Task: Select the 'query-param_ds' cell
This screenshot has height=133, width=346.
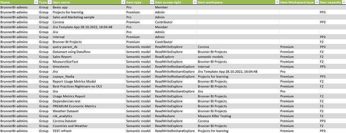Action: (x=89, y=47)
